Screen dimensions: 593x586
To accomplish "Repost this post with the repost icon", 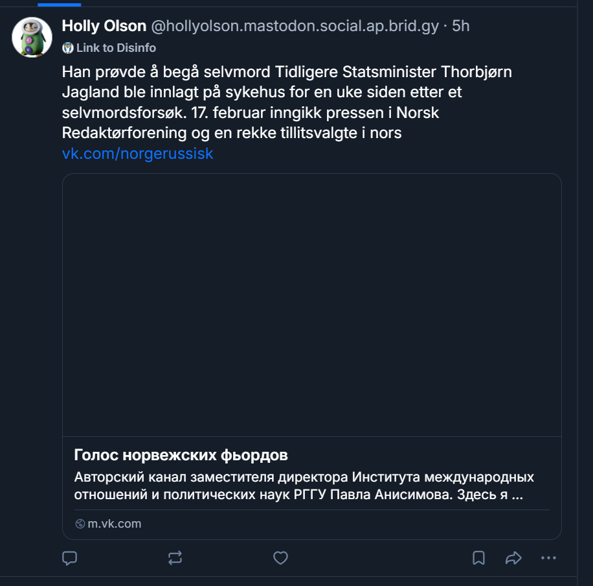I will point(175,558).
